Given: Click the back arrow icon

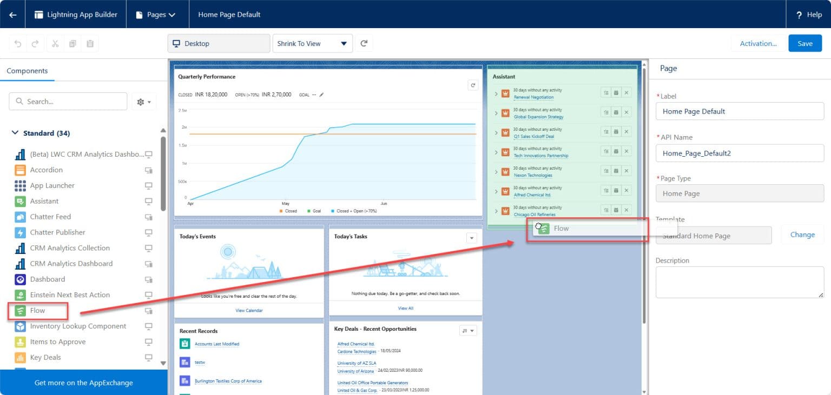Looking at the screenshot, I should click(x=13, y=15).
